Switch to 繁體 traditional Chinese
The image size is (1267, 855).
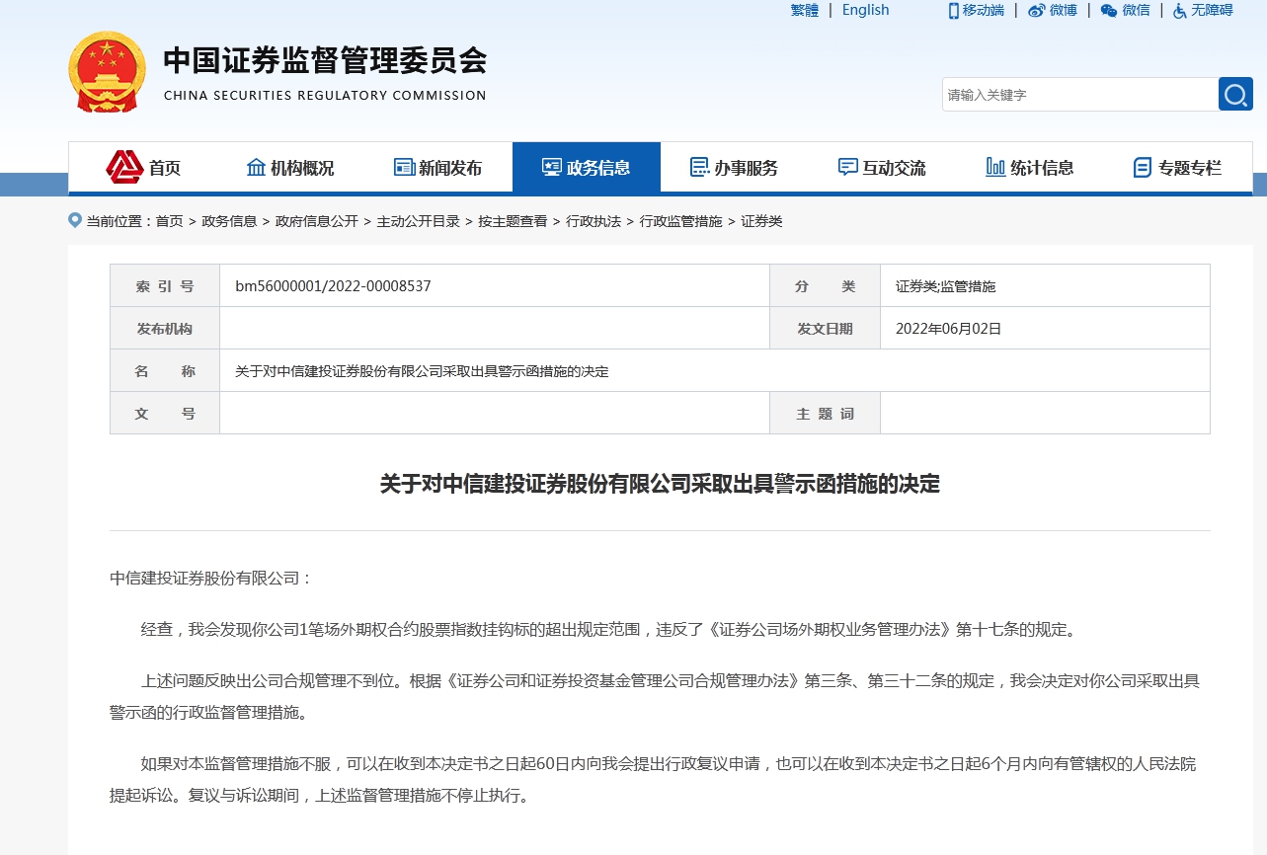pos(805,10)
